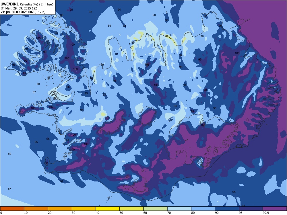Image resolution: width=287 pixels, height=215 pixels.
Task: Click the medium blue 90–95 legend swatch
Action: pyautogui.click(x=227, y=209)
